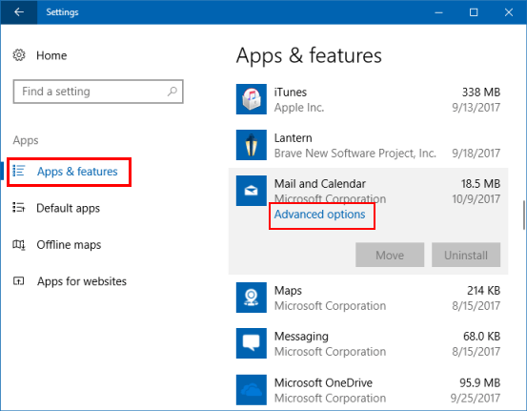527x411 pixels.
Task: Click the Offline maps icon
Action: (18, 244)
